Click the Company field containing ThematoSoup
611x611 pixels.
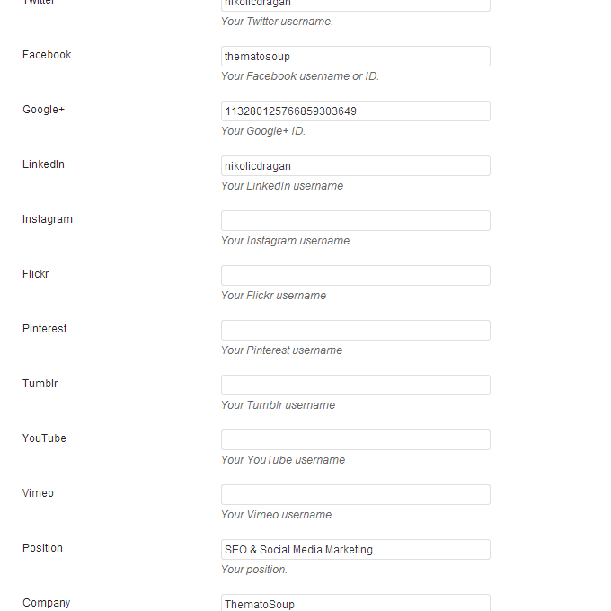pyautogui.click(x=355, y=603)
